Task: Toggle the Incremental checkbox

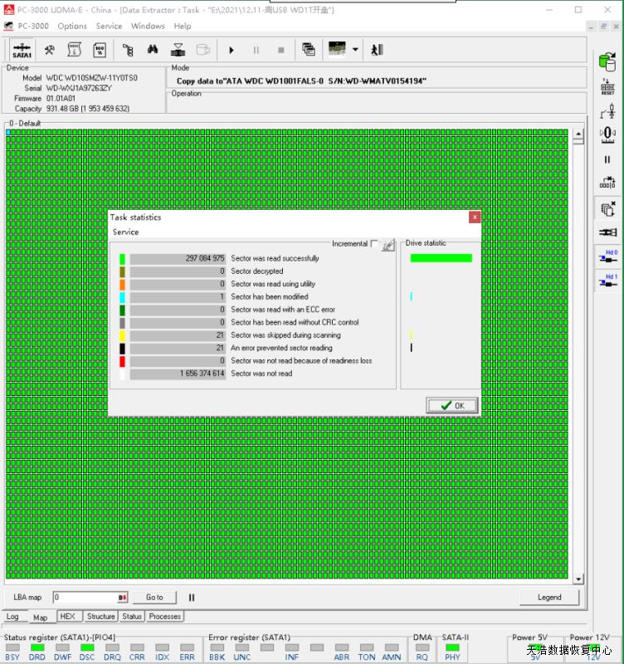Action: point(375,244)
